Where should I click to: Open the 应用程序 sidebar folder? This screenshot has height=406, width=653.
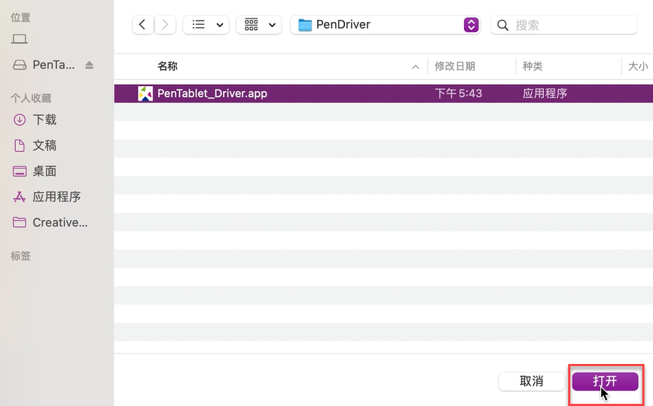tap(56, 197)
